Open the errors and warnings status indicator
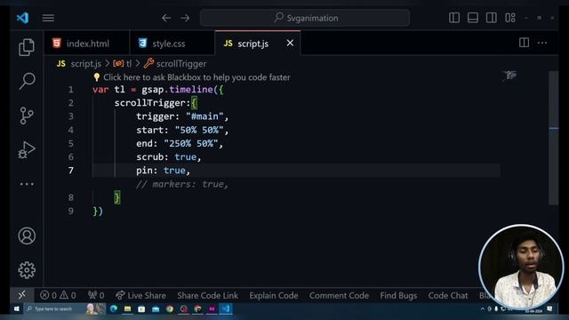Viewport: 569px width, 320px height. tap(58, 295)
